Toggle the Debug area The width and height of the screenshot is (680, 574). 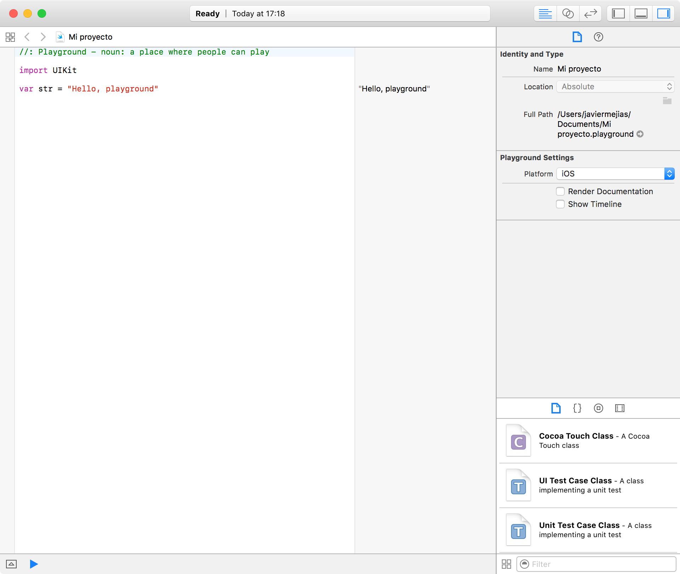point(641,13)
